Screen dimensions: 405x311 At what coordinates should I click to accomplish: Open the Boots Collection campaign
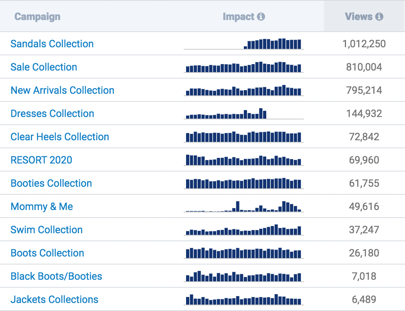coord(47,253)
